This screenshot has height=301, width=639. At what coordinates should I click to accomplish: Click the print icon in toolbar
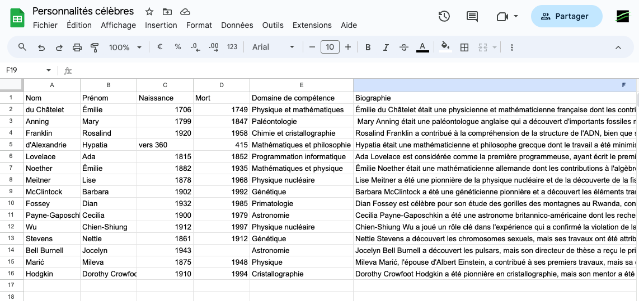coord(77,47)
